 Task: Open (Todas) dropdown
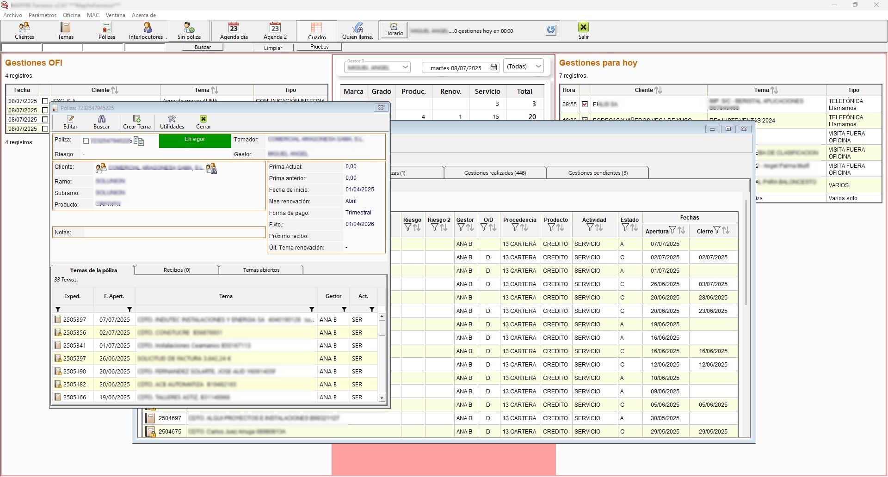[523, 67]
